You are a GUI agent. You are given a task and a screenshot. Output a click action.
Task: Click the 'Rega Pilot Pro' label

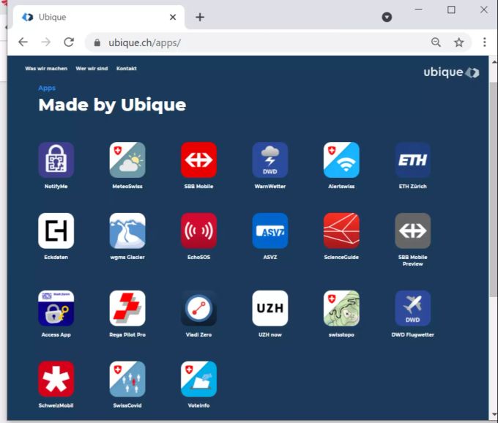[x=127, y=334]
